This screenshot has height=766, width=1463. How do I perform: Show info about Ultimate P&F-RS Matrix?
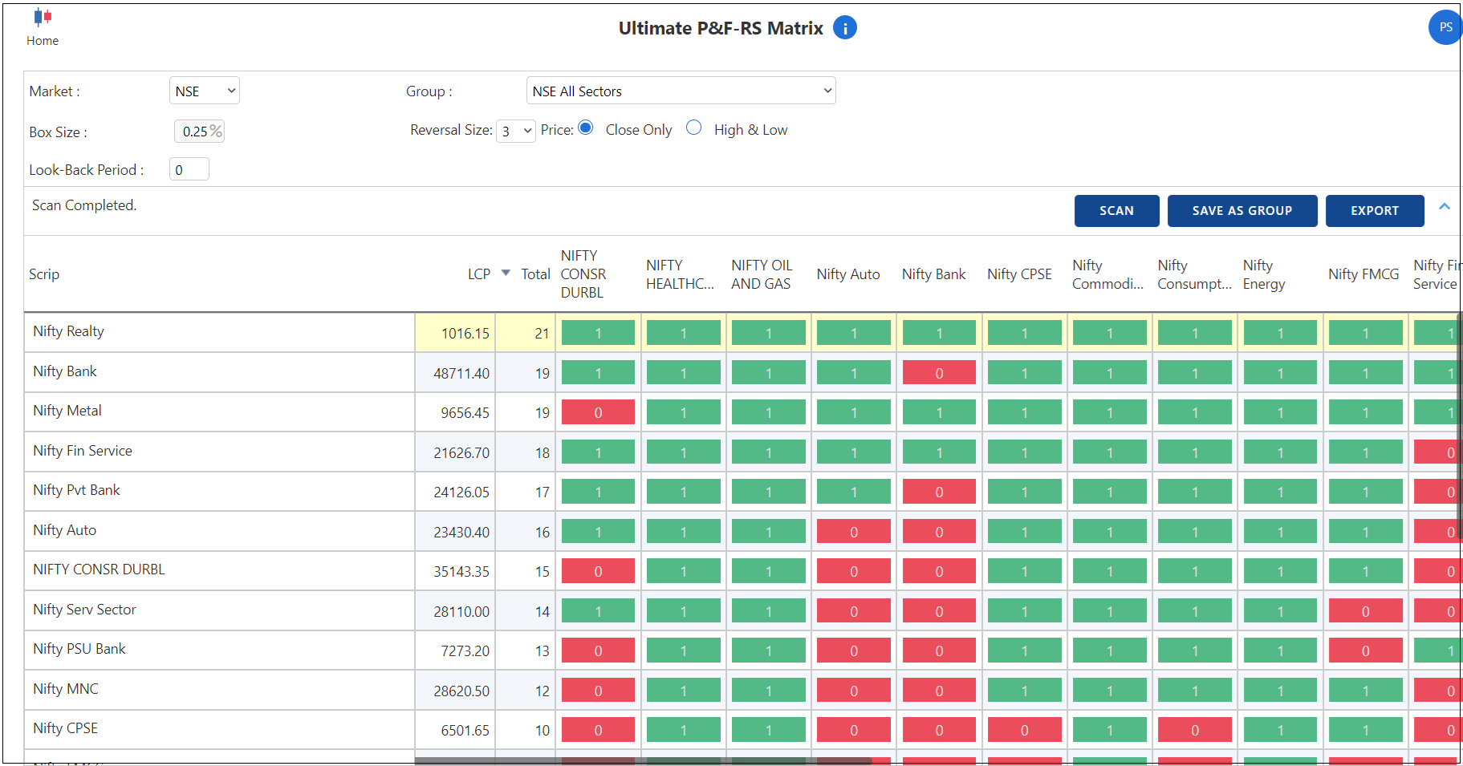(x=845, y=28)
